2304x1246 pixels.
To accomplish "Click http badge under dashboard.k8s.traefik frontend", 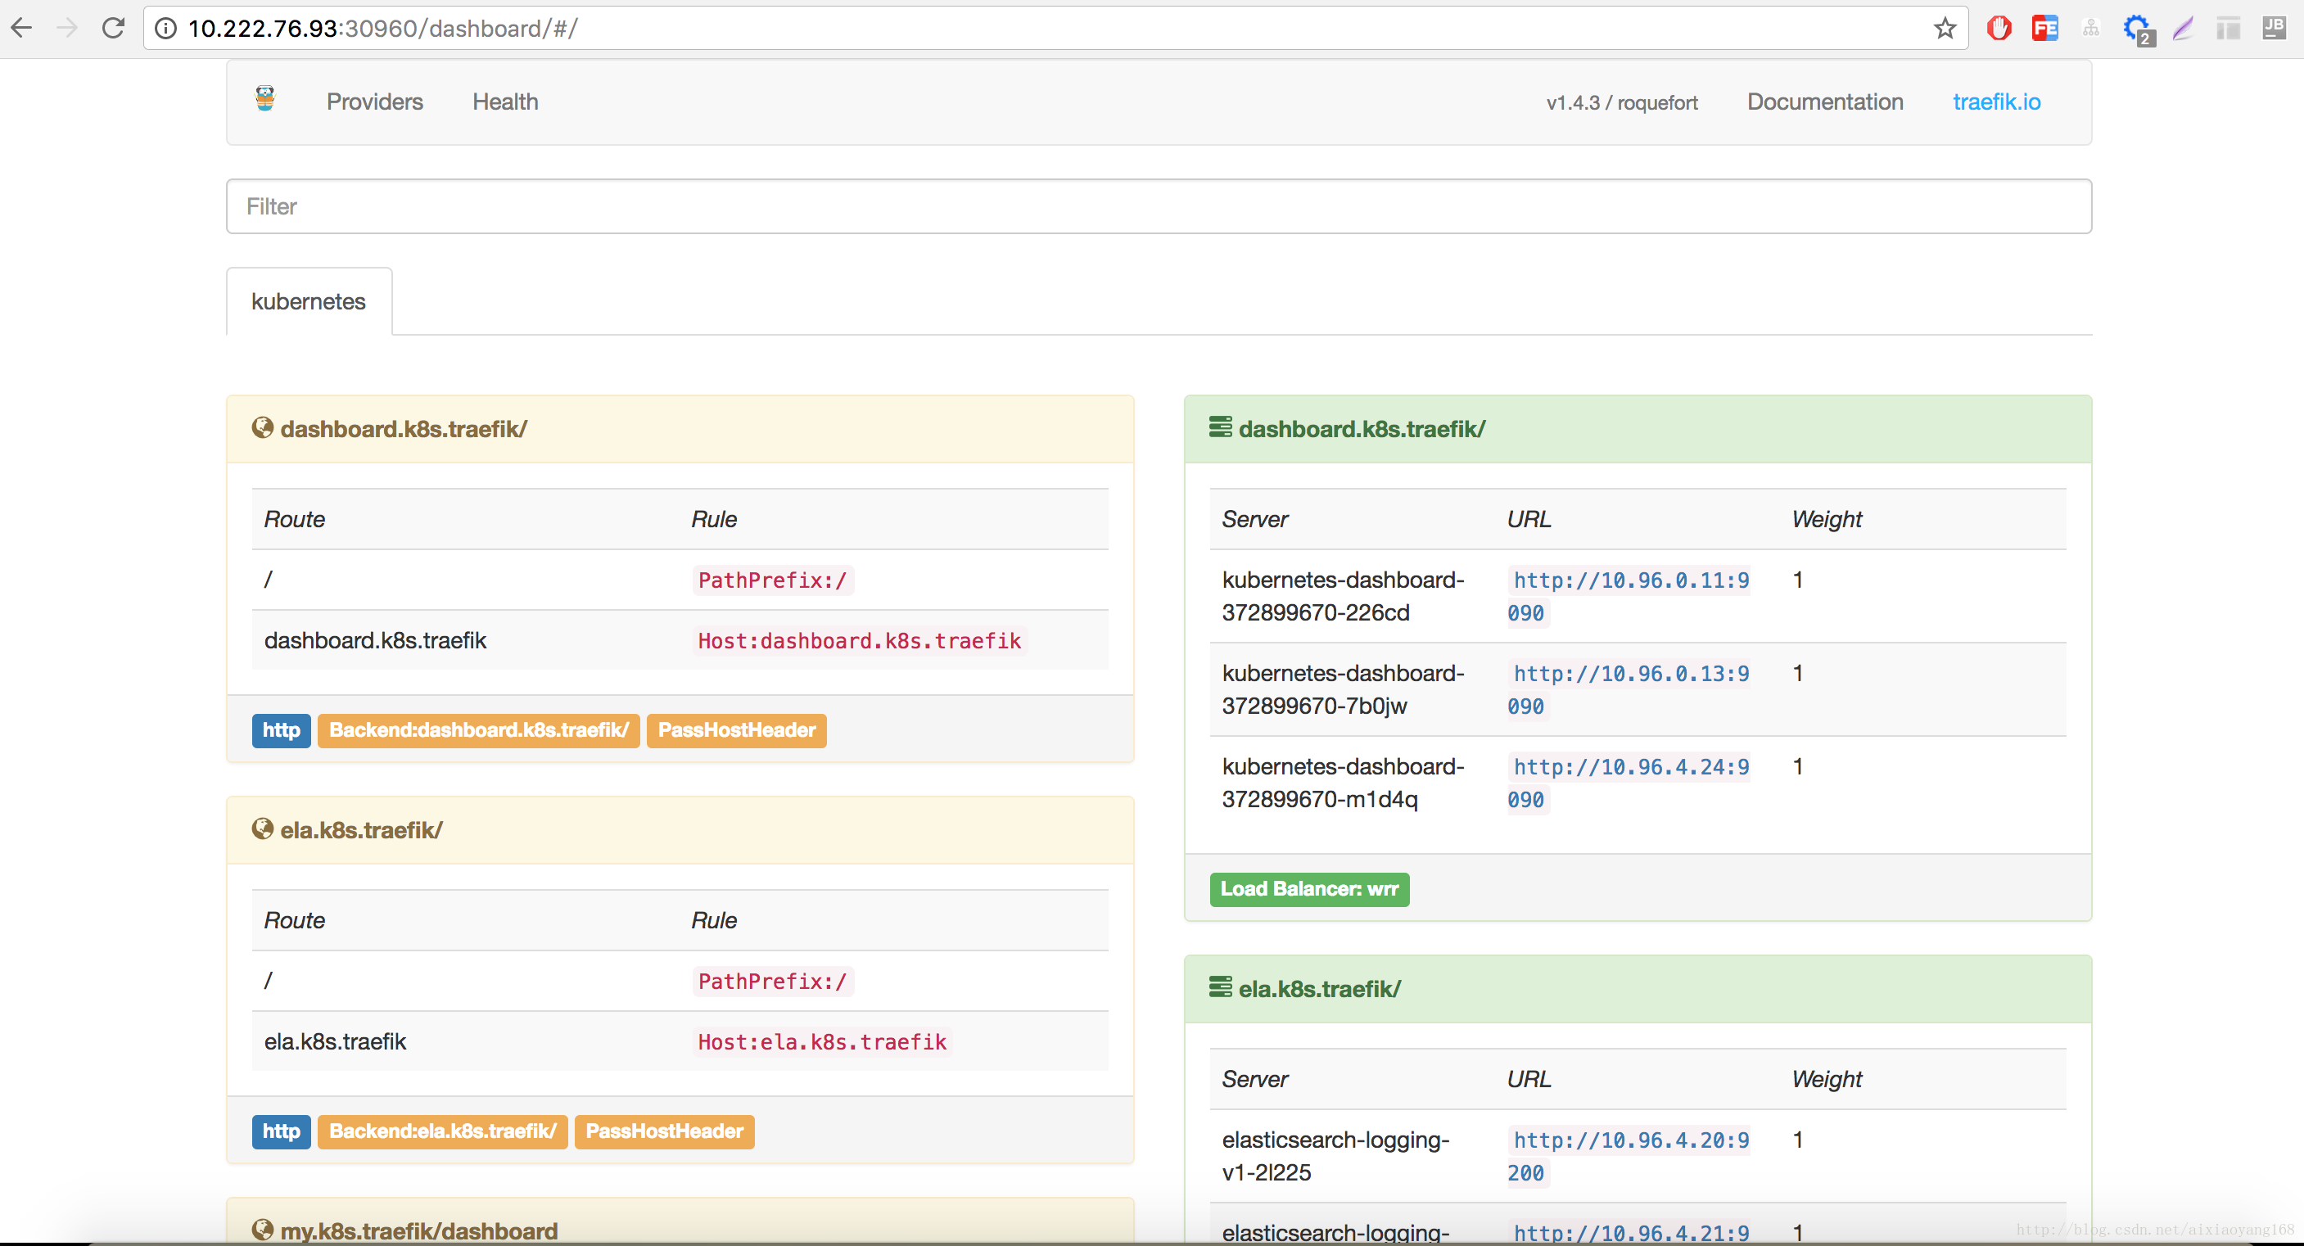I will pos(281,730).
